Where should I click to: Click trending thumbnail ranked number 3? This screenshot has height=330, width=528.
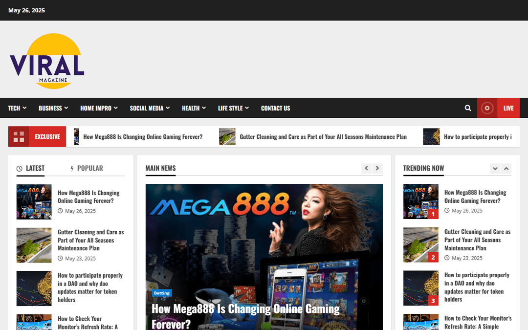(421, 288)
